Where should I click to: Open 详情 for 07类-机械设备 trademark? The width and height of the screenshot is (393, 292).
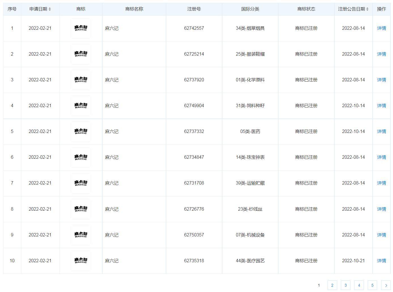pos(381,235)
